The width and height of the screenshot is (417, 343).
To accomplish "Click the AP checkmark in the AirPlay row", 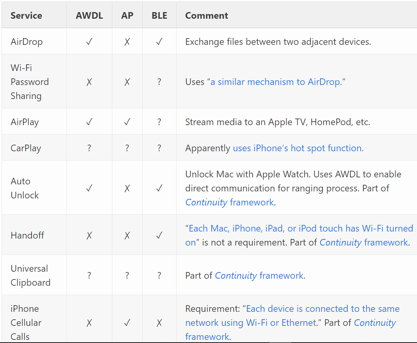I will pyautogui.click(x=127, y=122).
